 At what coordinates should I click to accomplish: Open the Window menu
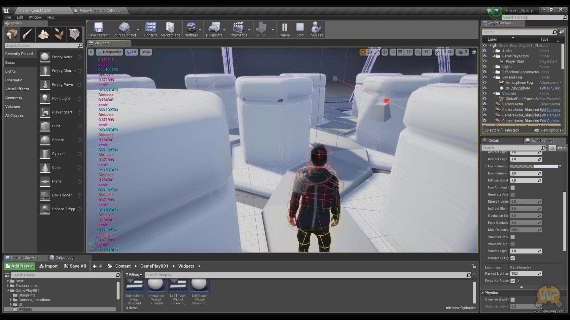pyautogui.click(x=35, y=17)
